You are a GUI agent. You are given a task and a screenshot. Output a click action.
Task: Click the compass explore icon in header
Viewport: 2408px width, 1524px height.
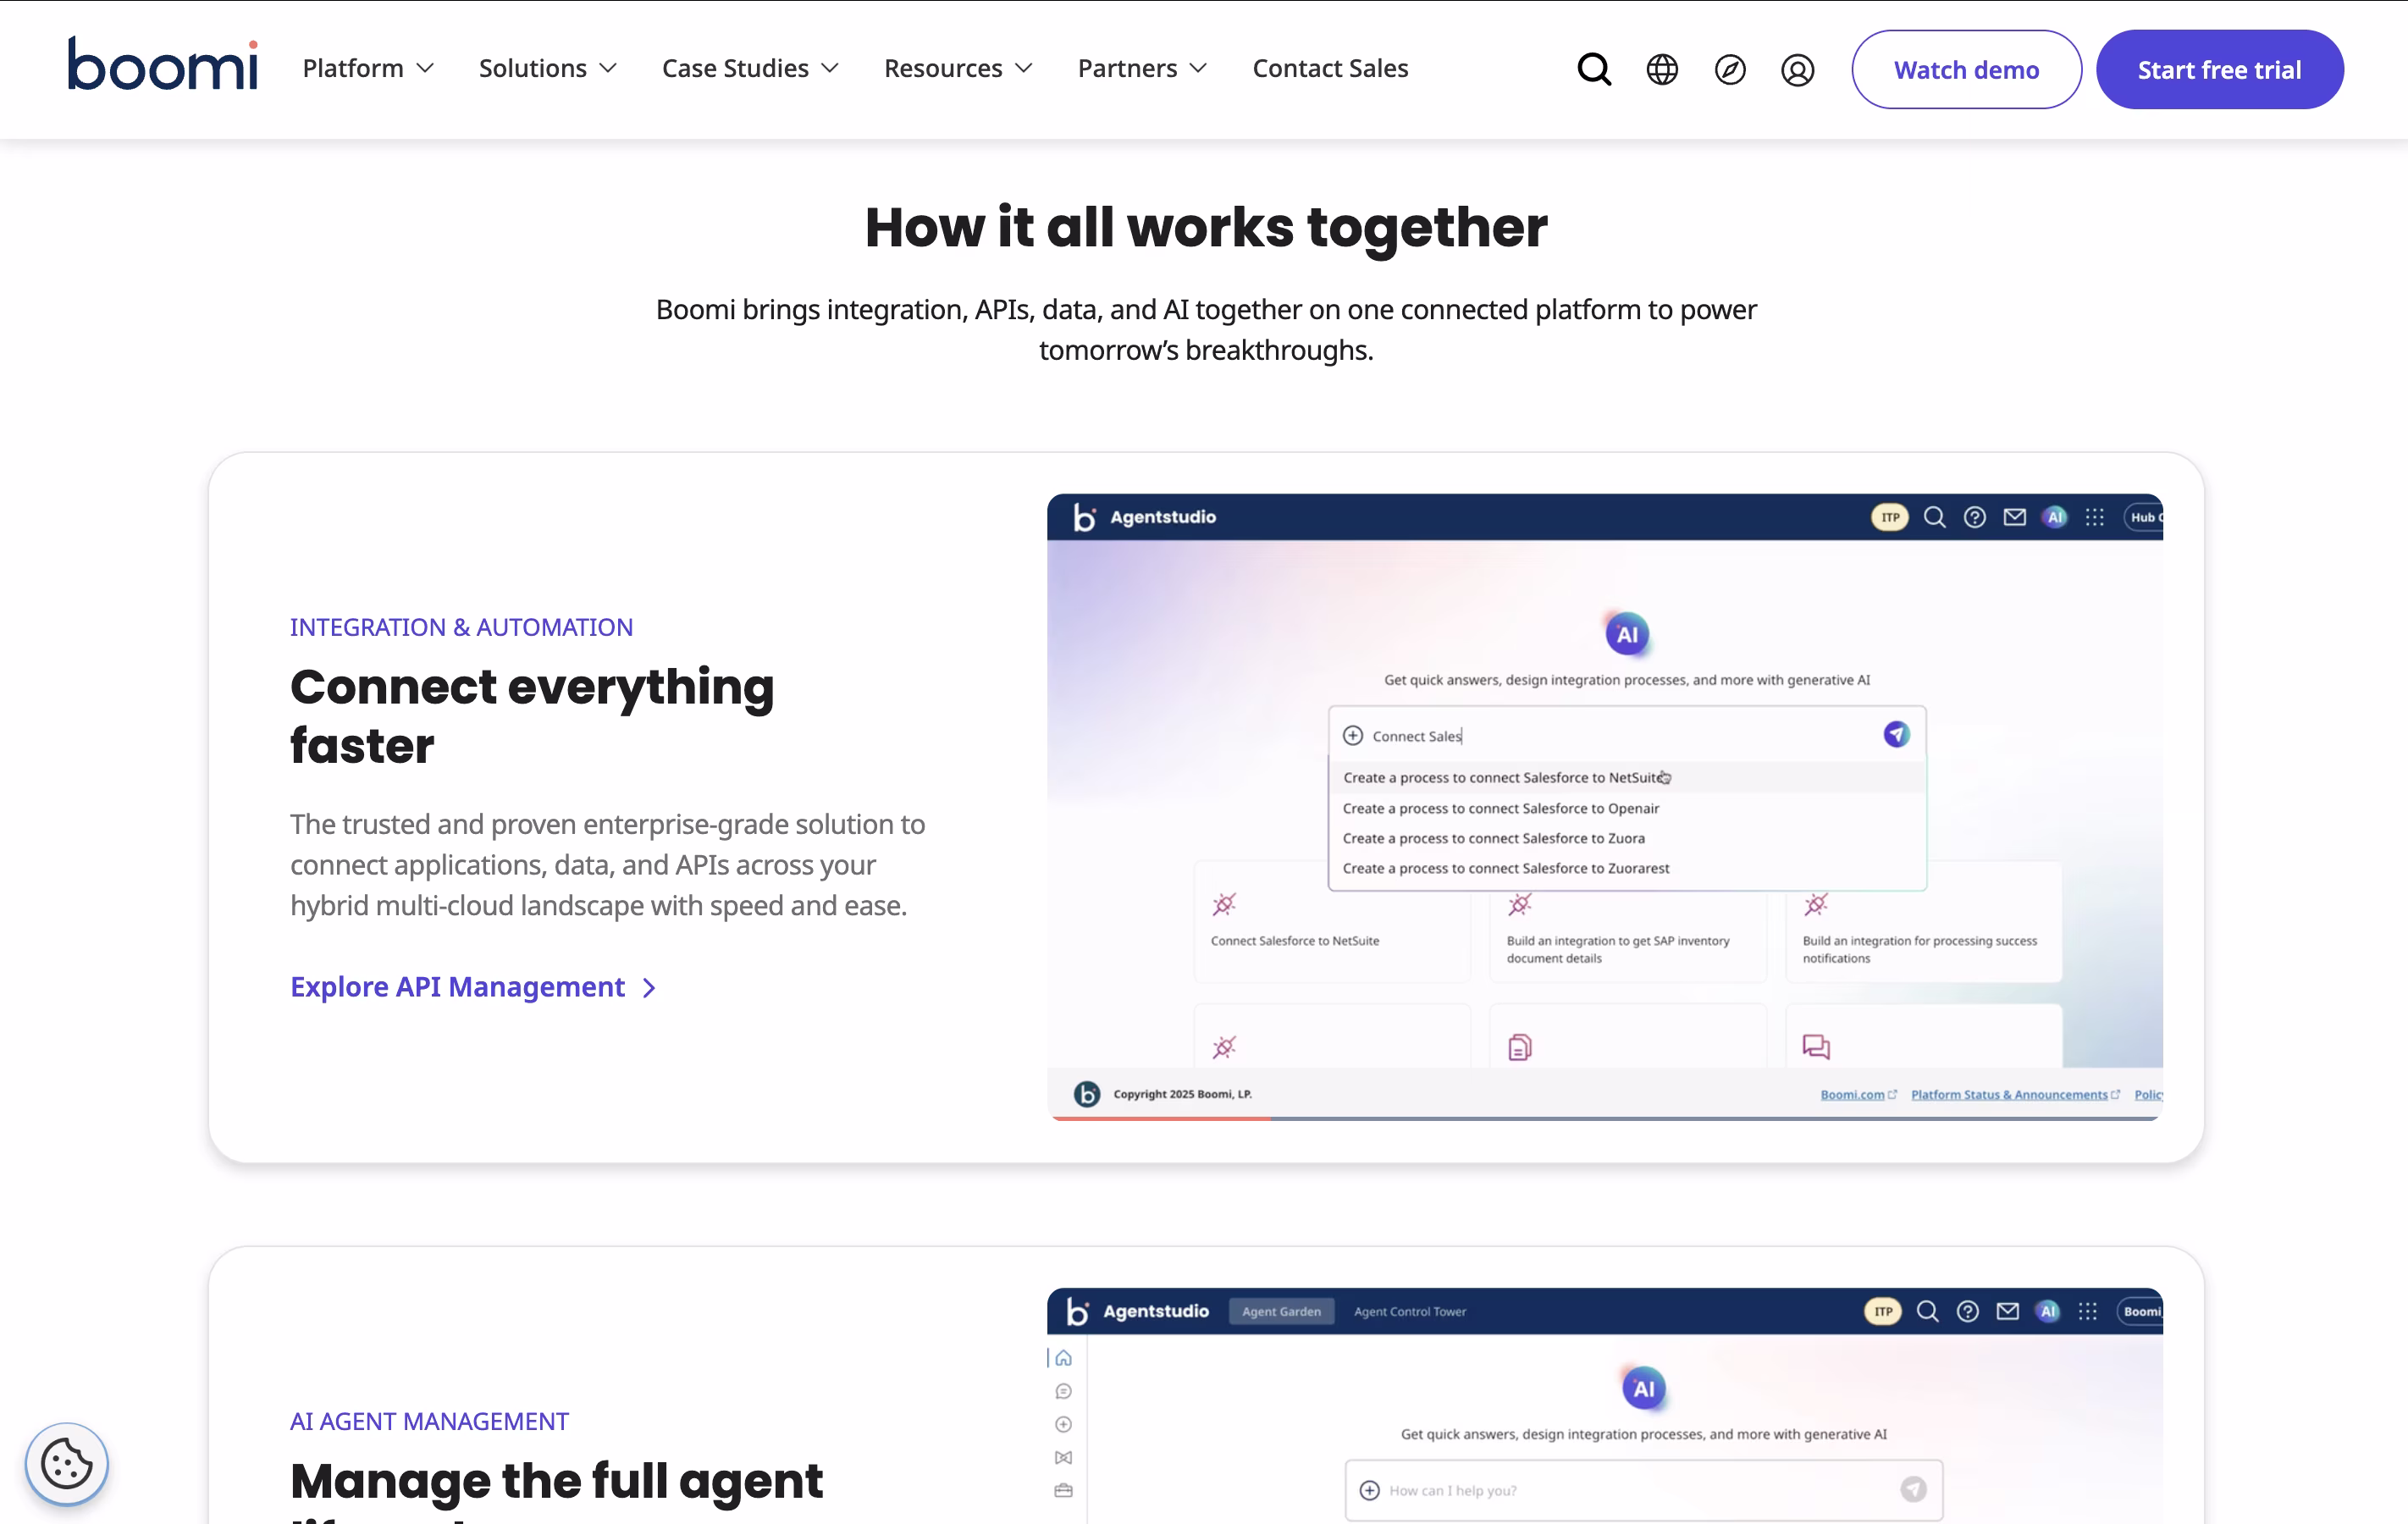[x=1730, y=69]
